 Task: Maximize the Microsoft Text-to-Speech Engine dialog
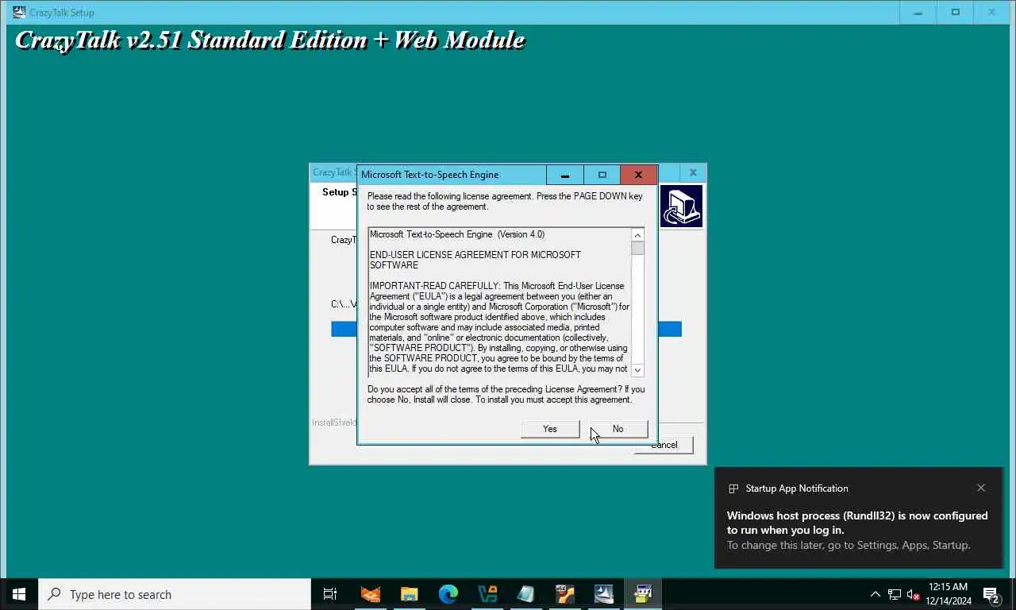602,175
